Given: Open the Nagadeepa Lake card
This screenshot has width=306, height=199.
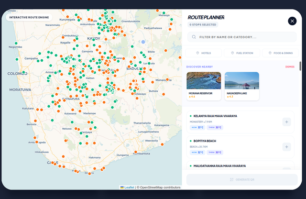Looking at the screenshot, I should click(242, 86).
